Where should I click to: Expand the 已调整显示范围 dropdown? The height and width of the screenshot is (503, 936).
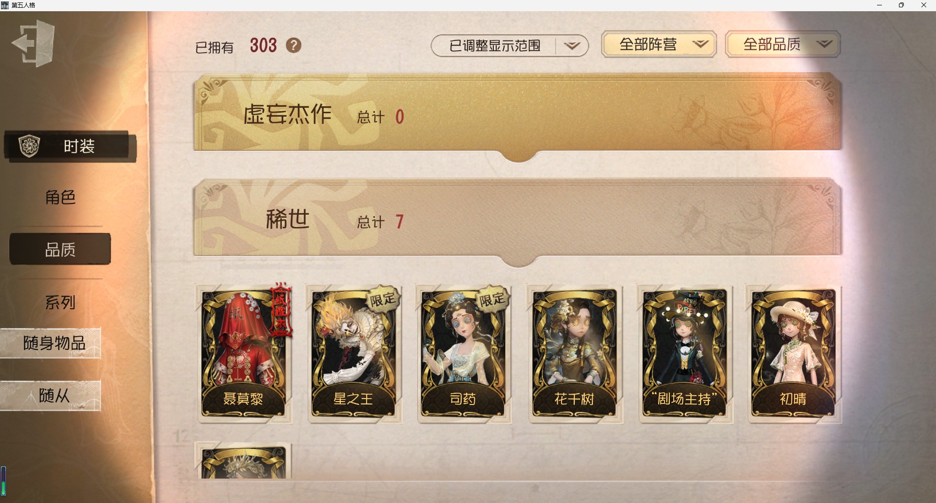click(510, 46)
